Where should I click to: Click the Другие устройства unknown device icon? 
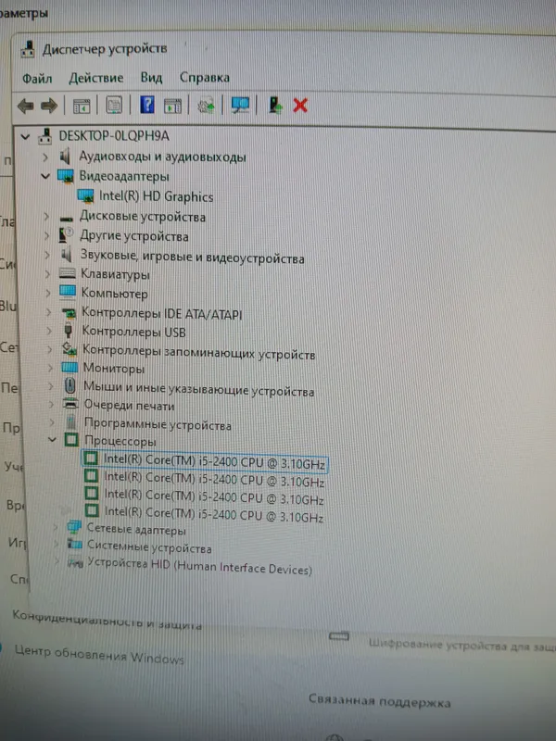[x=66, y=235]
